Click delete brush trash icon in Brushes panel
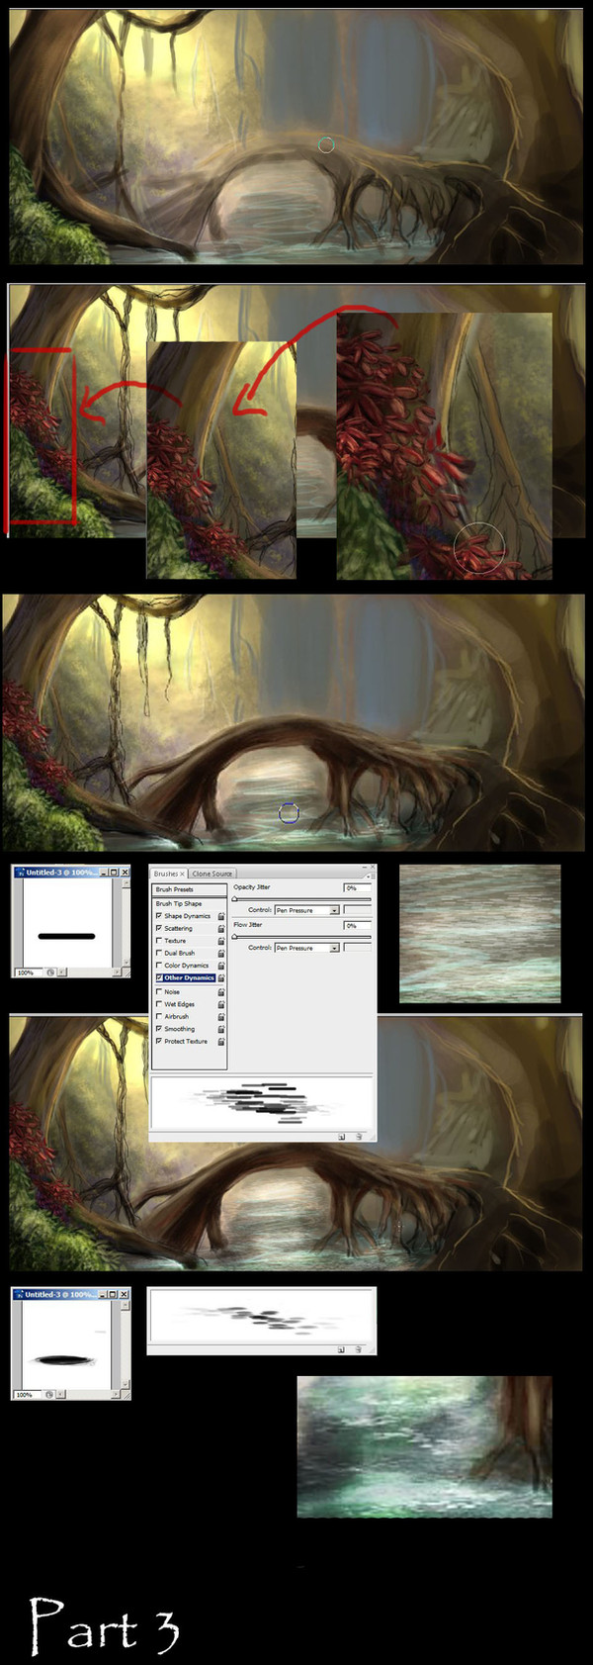 (359, 1137)
